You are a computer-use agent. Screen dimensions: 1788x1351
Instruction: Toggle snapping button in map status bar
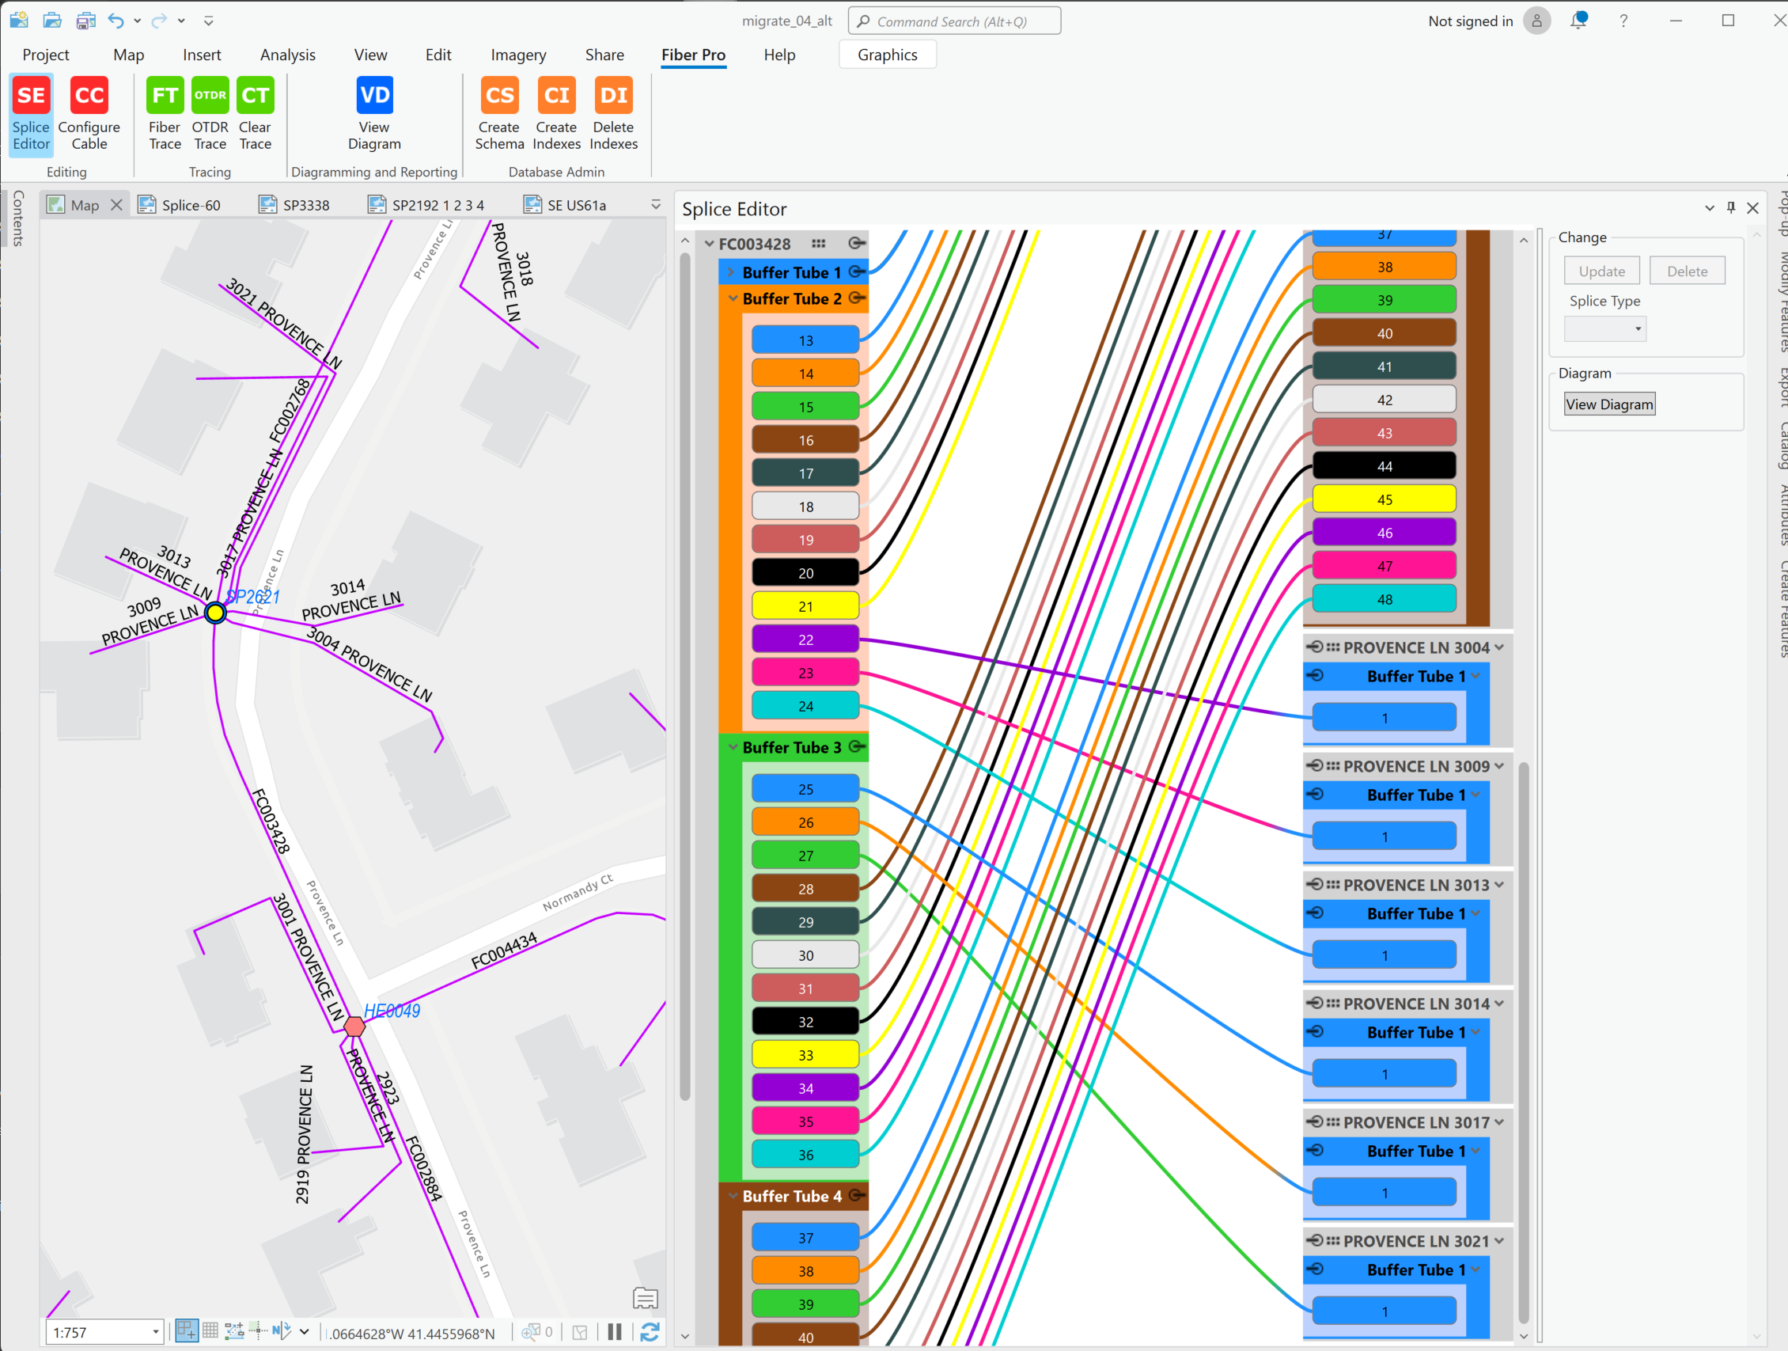tap(187, 1330)
